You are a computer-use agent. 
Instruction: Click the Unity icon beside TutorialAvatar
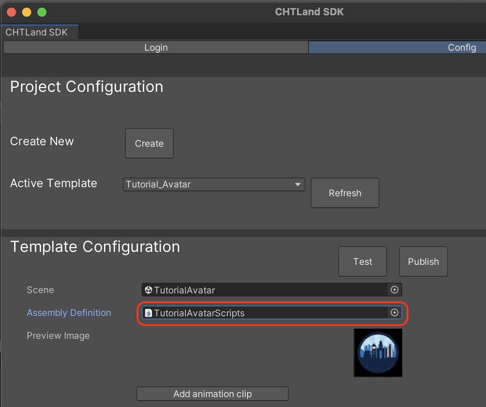click(149, 290)
